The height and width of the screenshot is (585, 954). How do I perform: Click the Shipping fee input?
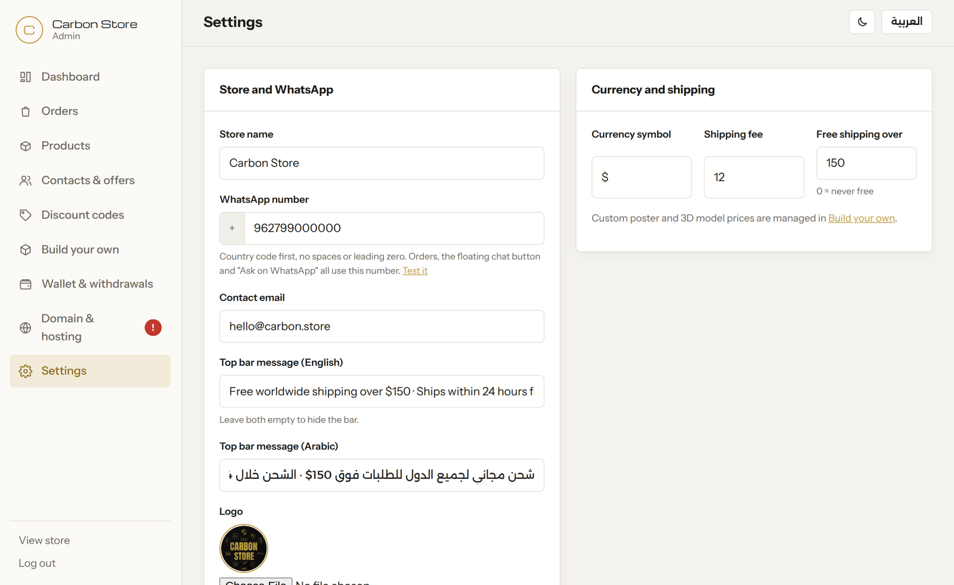click(754, 177)
